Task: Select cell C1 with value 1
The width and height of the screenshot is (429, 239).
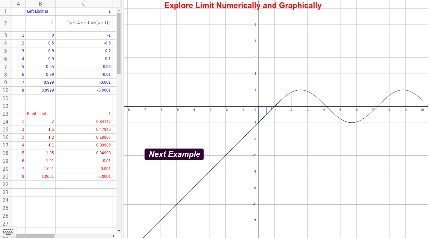Action: point(84,11)
